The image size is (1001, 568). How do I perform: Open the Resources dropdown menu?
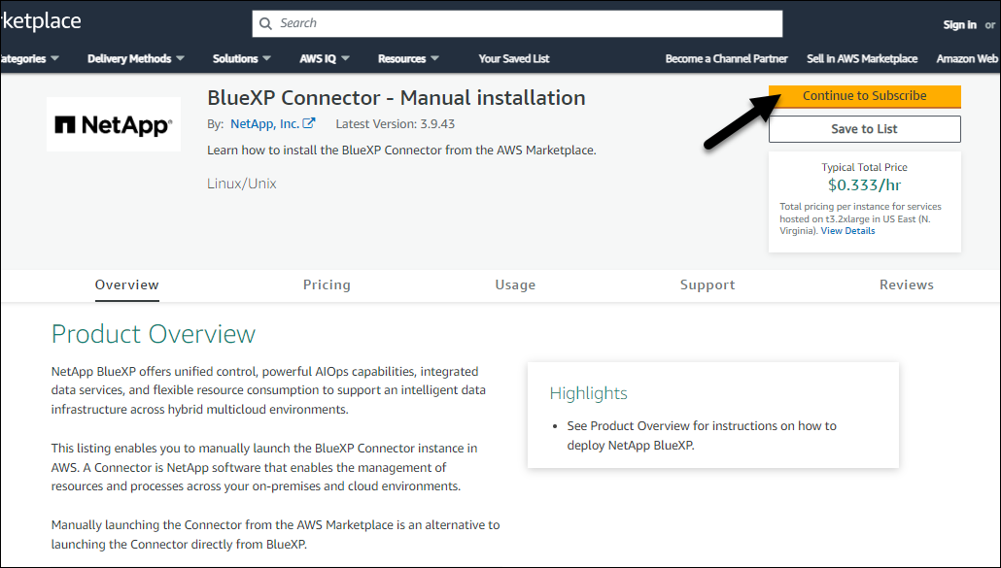point(408,58)
